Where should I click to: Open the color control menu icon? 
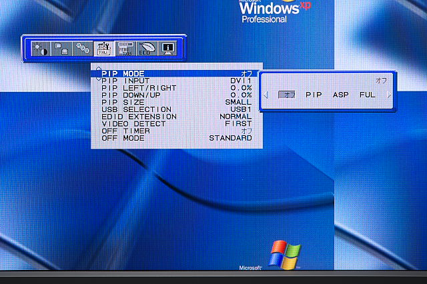(81, 49)
